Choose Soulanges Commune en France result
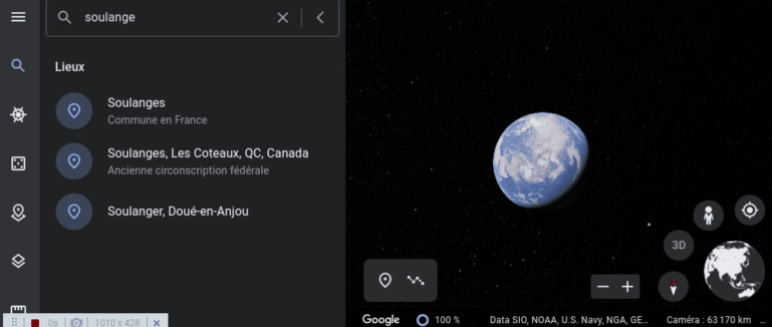Screen dimensions: 772x327 click(x=193, y=111)
